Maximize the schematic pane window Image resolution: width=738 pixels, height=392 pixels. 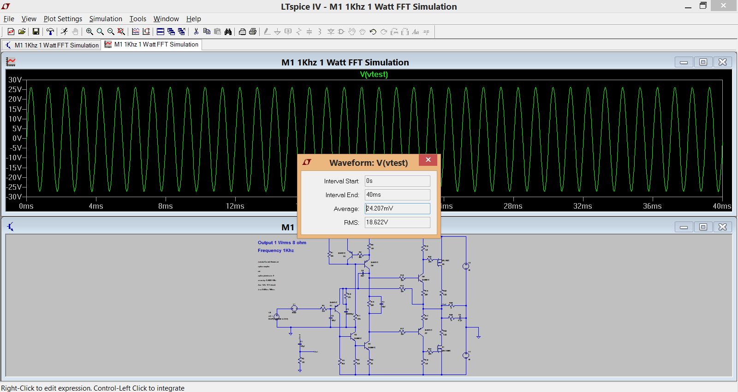coord(703,227)
